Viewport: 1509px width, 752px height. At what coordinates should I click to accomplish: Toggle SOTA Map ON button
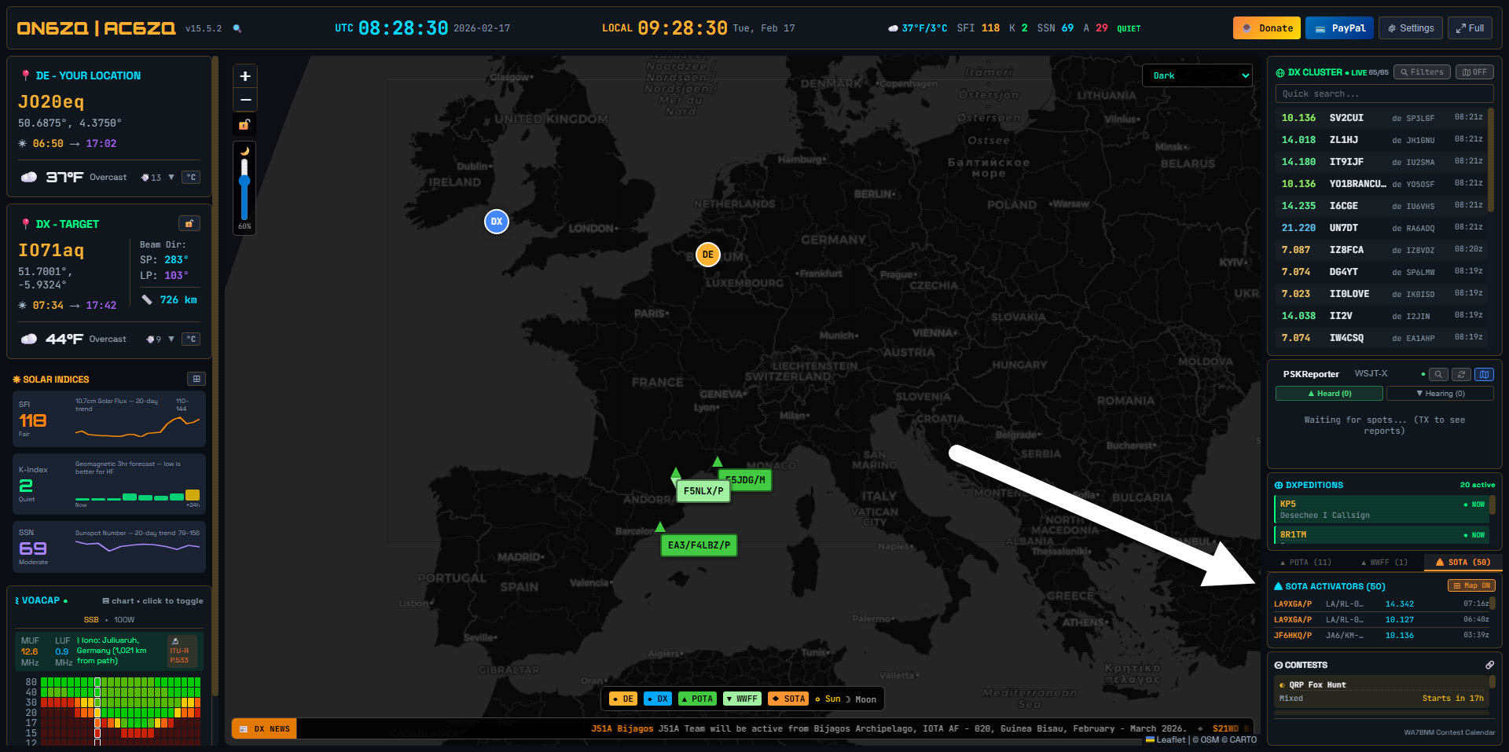[x=1471, y=585]
